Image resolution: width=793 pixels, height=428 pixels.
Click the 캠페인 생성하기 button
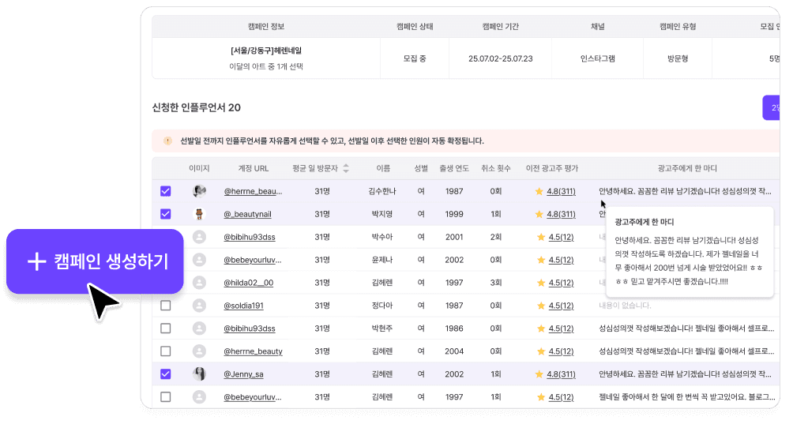point(95,261)
